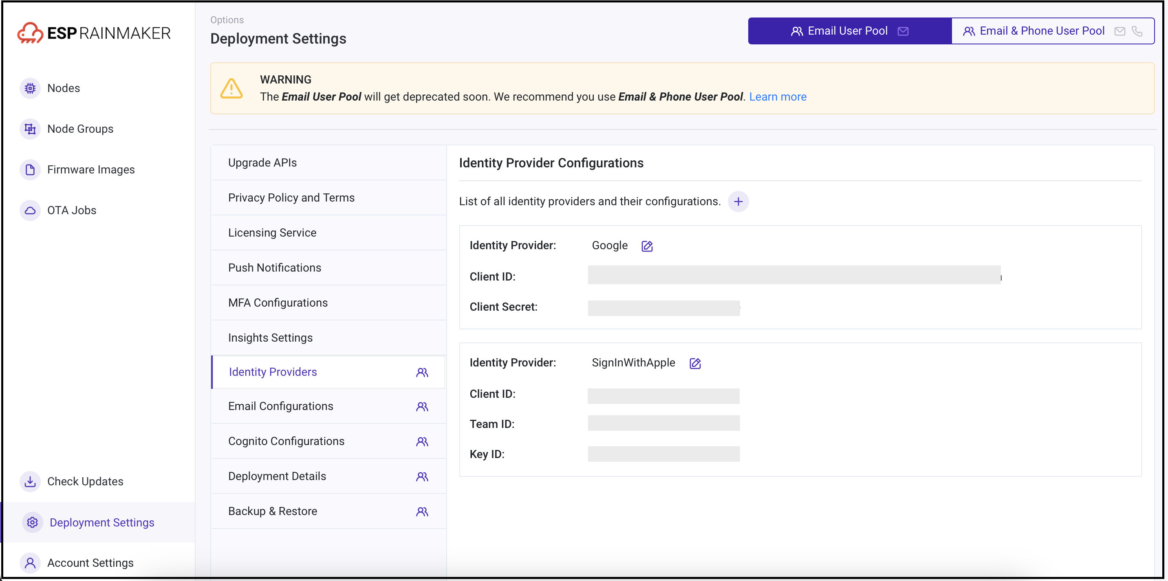Viewport: 1168px width, 581px height.
Task: Edit the SignInWithApple identity provider
Action: coord(695,363)
